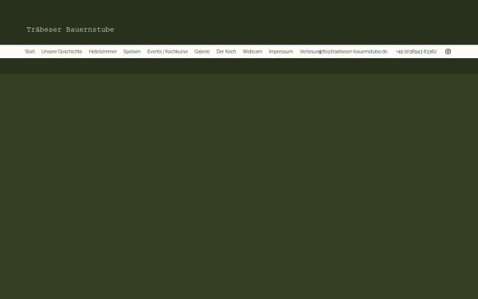The height and width of the screenshot is (299, 478).
Task: Open the Webcam page
Action: [x=253, y=52]
